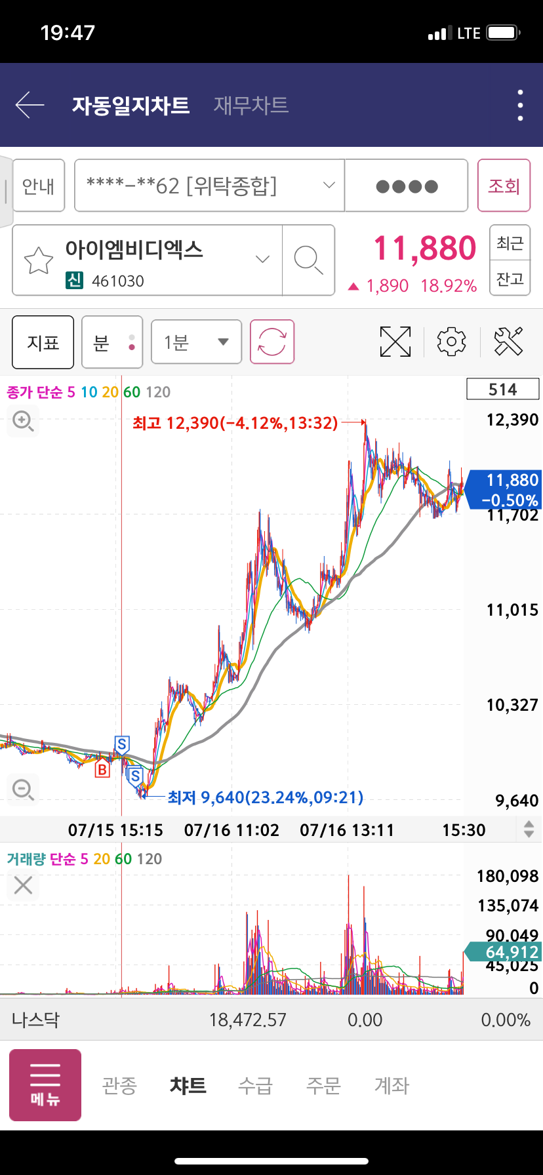Viewport: 543px width, 1175px height.
Task: Tap the back arrow in header
Action: pyautogui.click(x=30, y=105)
